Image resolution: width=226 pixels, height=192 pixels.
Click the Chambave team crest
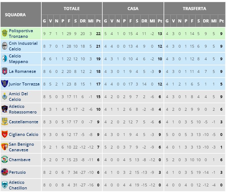coord(4,159)
